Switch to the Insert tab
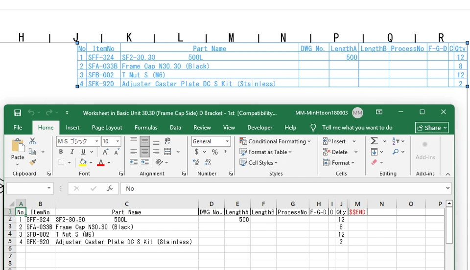This screenshot has height=270, width=470. (72, 128)
